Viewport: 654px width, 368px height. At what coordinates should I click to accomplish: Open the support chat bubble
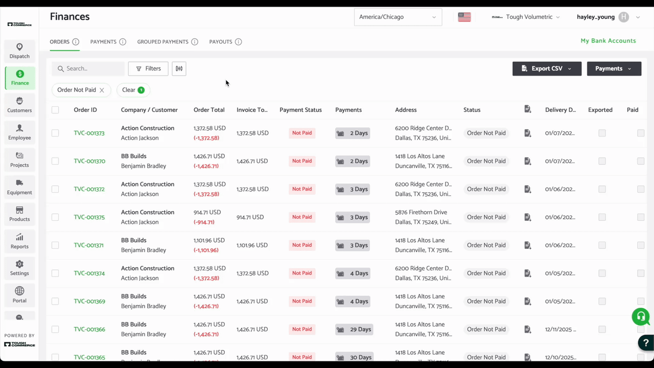click(641, 317)
